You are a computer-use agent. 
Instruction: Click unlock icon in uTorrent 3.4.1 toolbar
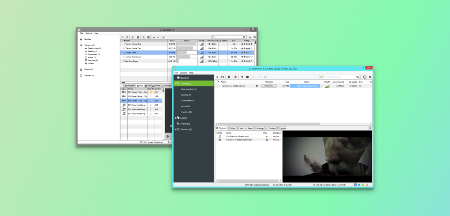[164, 37]
